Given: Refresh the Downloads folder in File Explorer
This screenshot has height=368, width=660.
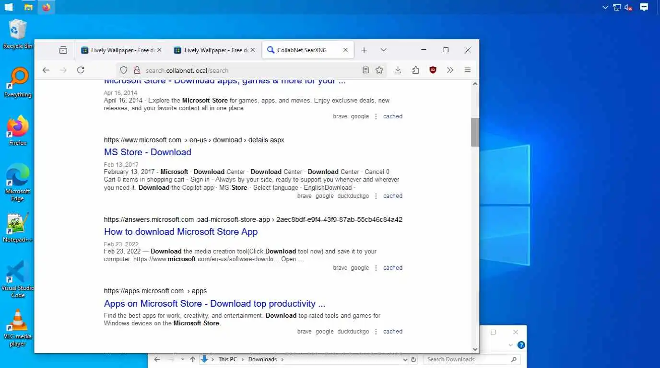Looking at the screenshot, I should point(414,359).
